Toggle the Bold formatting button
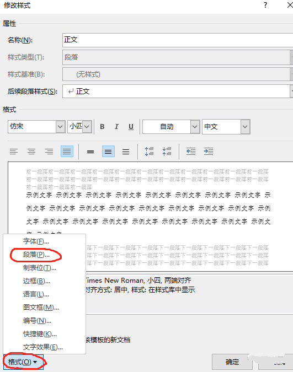 [102, 127]
